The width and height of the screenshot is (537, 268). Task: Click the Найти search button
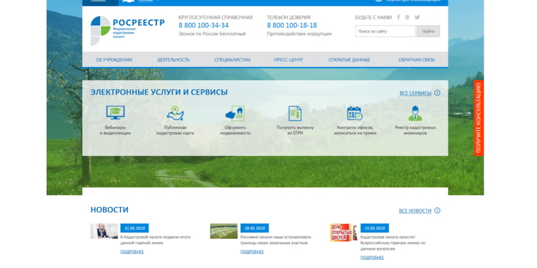point(428,31)
